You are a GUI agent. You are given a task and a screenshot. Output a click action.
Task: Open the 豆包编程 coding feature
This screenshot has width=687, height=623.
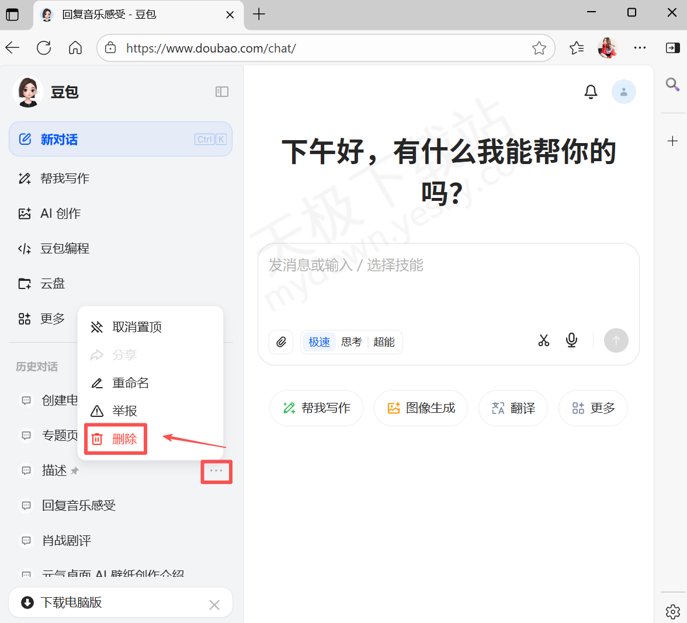pos(65,248)
